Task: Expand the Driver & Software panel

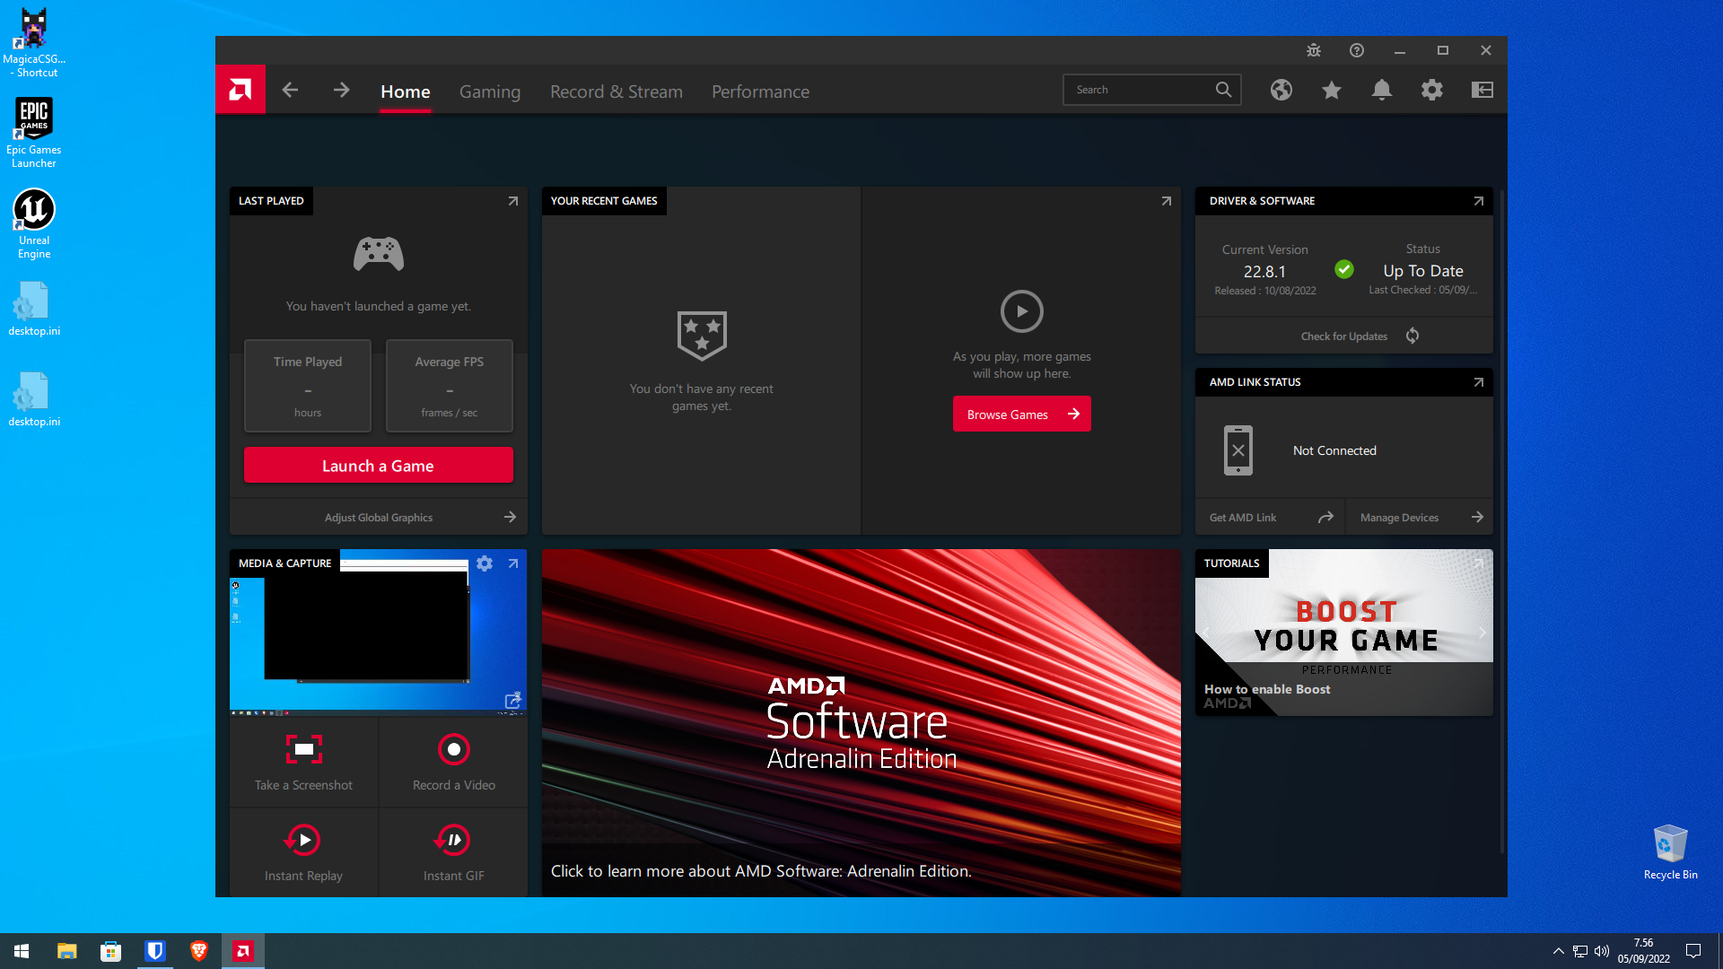Action: [1478, 201]
